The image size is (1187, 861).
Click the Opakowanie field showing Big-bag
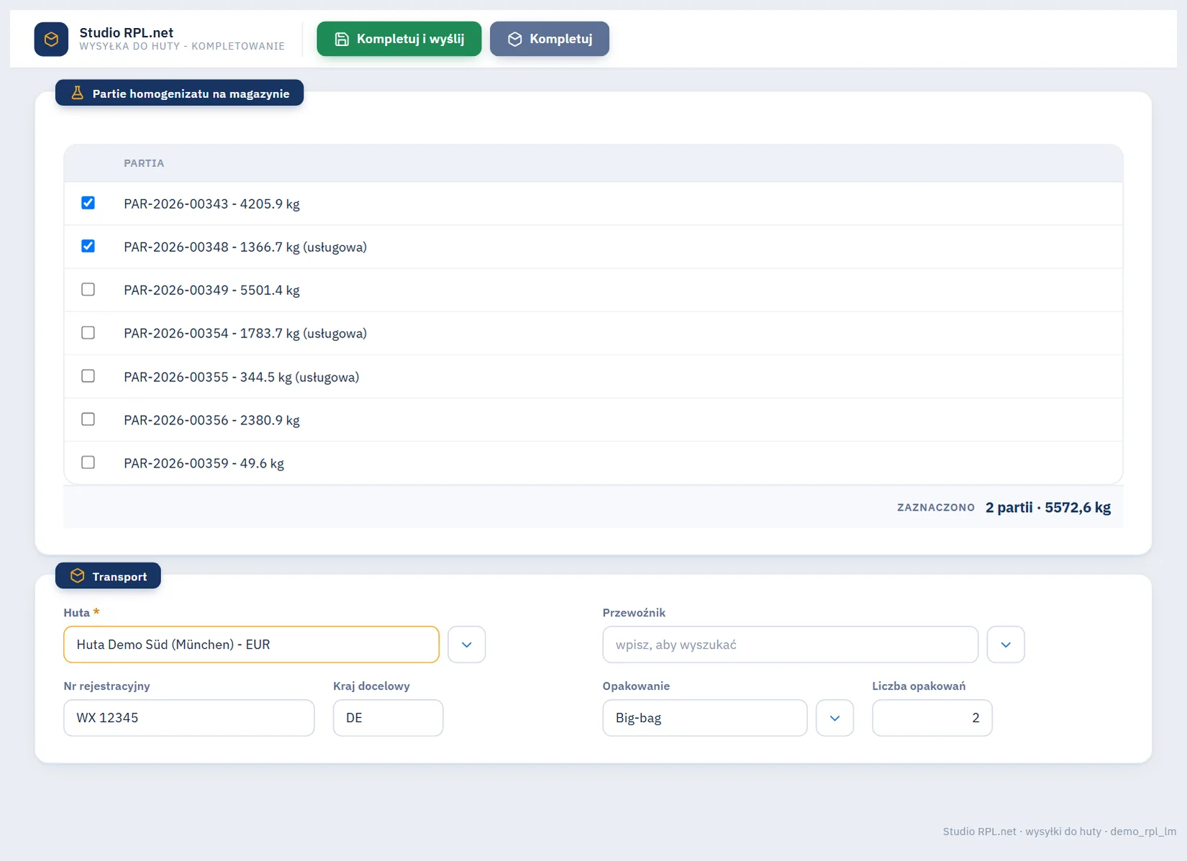coord(705,718)
